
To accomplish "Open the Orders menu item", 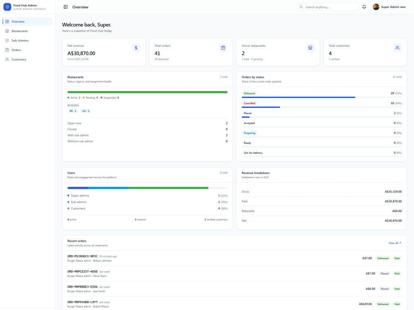I will pos(27,50).
